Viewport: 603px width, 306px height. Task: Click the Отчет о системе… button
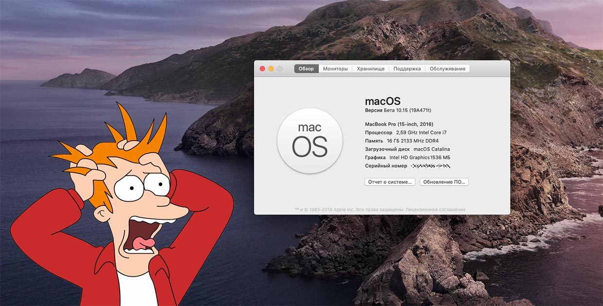coord(390,182)
